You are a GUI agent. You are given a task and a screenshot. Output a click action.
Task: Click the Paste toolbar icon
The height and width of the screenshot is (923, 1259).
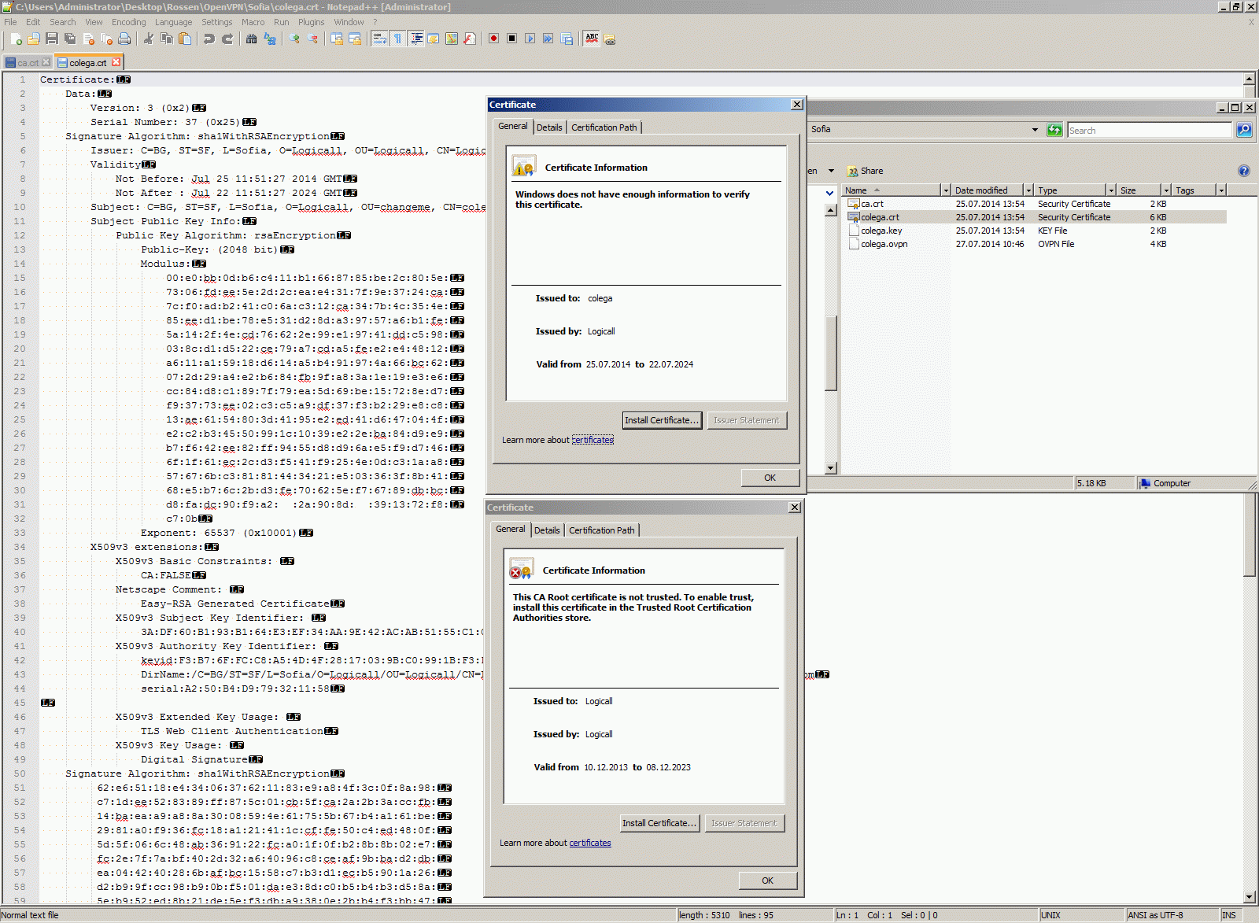(x=185, y=39)
